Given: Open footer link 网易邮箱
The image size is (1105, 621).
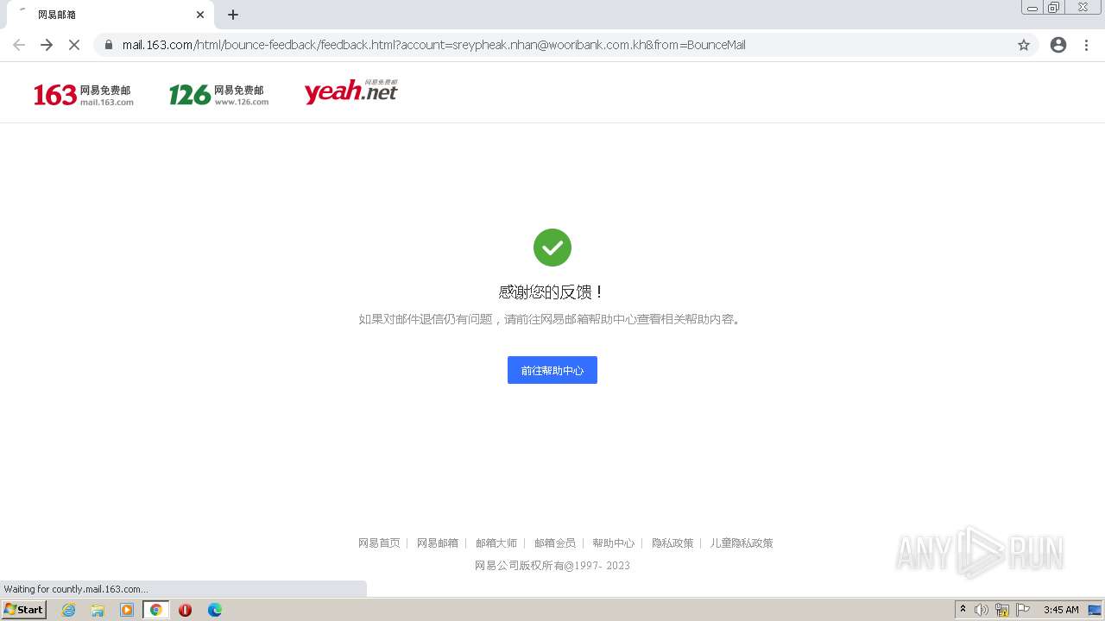Looking at the screenshot, I should [438, 543].
